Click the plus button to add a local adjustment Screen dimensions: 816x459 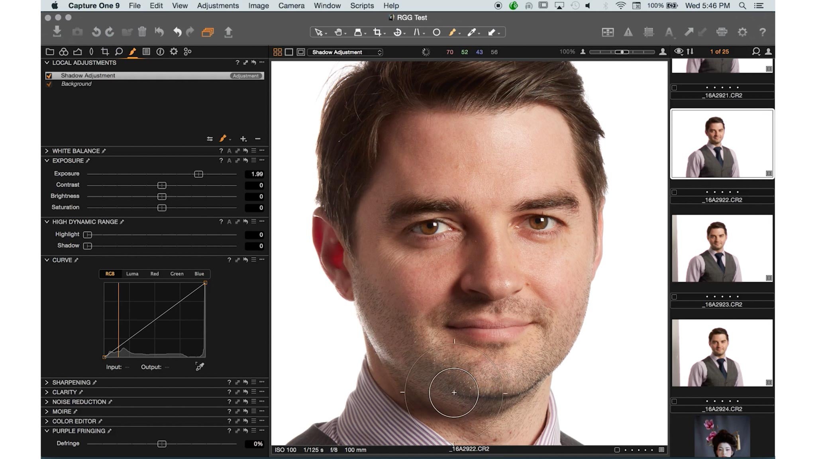click(243, 139)
